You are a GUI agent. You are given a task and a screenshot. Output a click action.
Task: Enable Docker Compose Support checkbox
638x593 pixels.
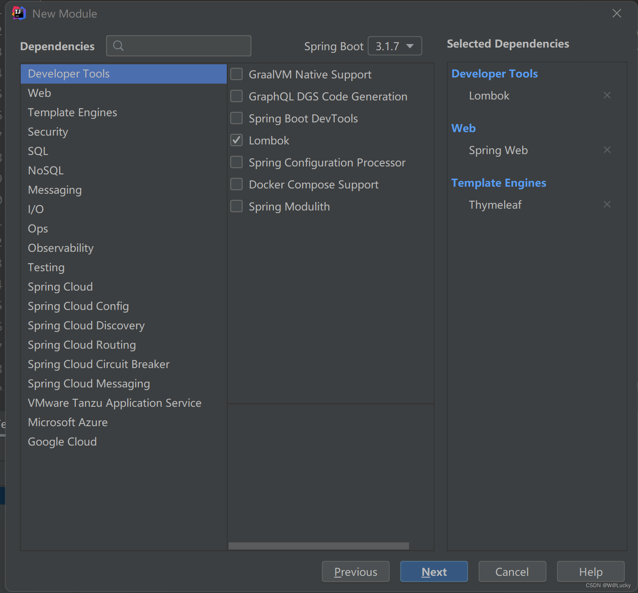[x=236, y=184]
